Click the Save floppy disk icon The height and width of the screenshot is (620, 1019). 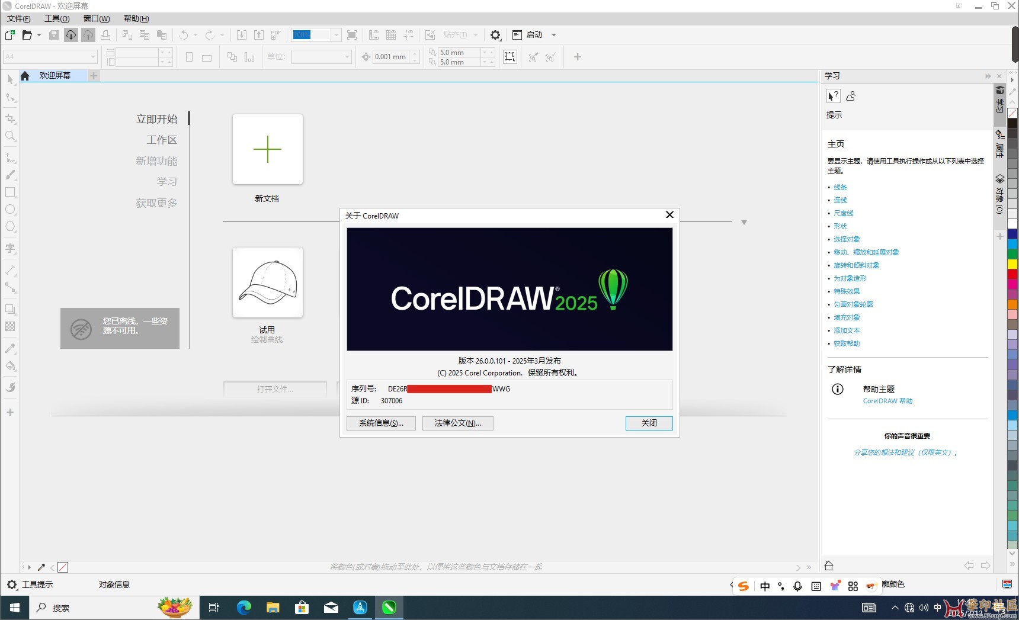pyautogui.click(x=54, y=35)
